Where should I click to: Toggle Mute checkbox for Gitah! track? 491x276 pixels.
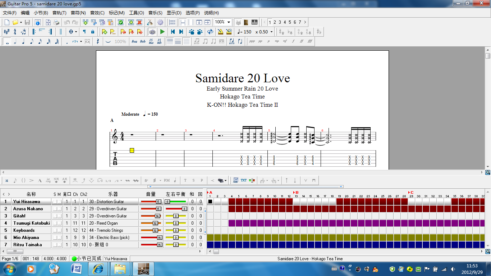coord(60,216)
